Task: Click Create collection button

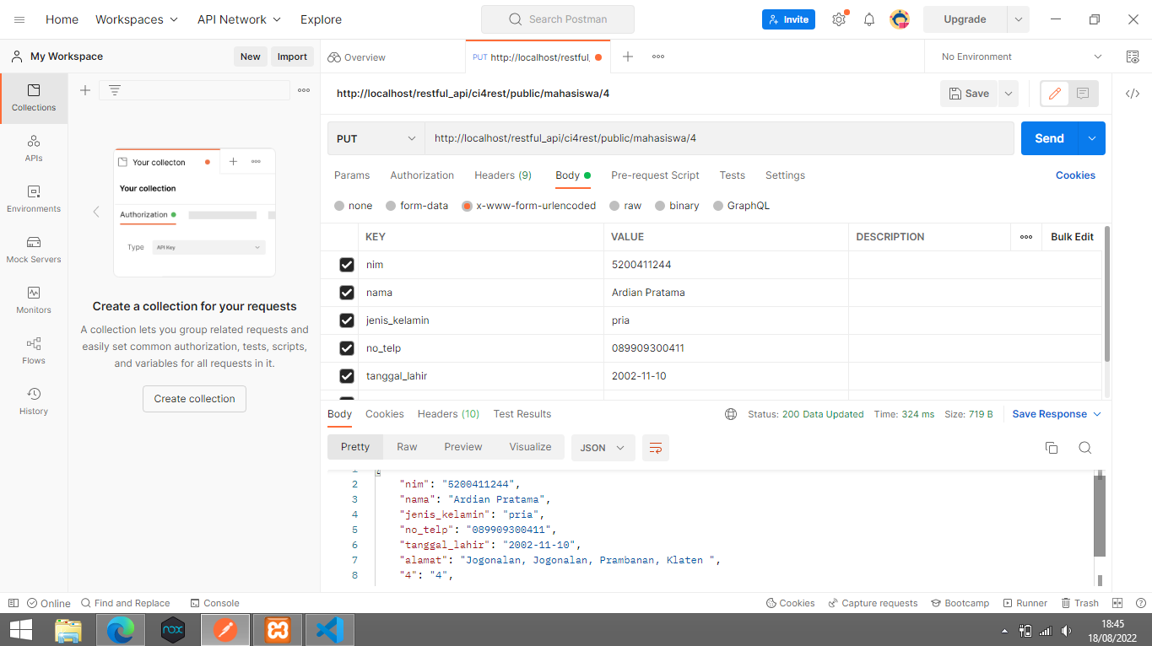Action: (194, 399)
